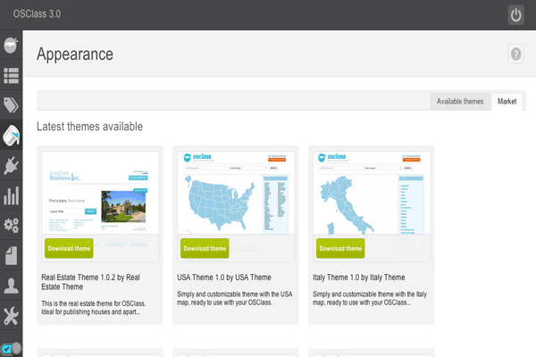
Task: Open the help question mark icon
Action: pyautogui.click(x=515, y=54)
